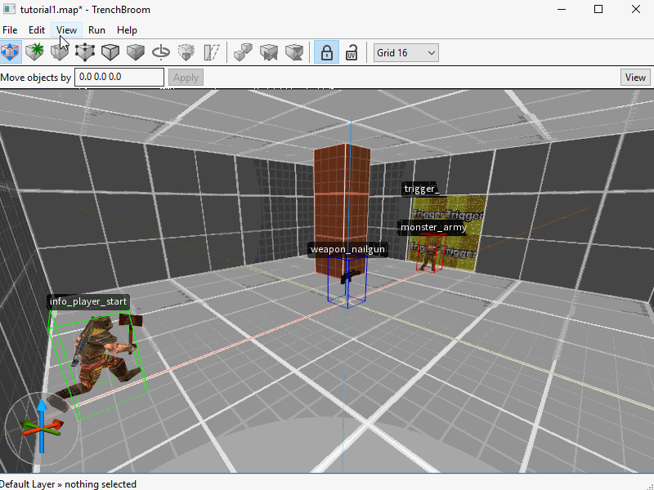
Task: Select the CSG convex merge icon
Action: 243,51
